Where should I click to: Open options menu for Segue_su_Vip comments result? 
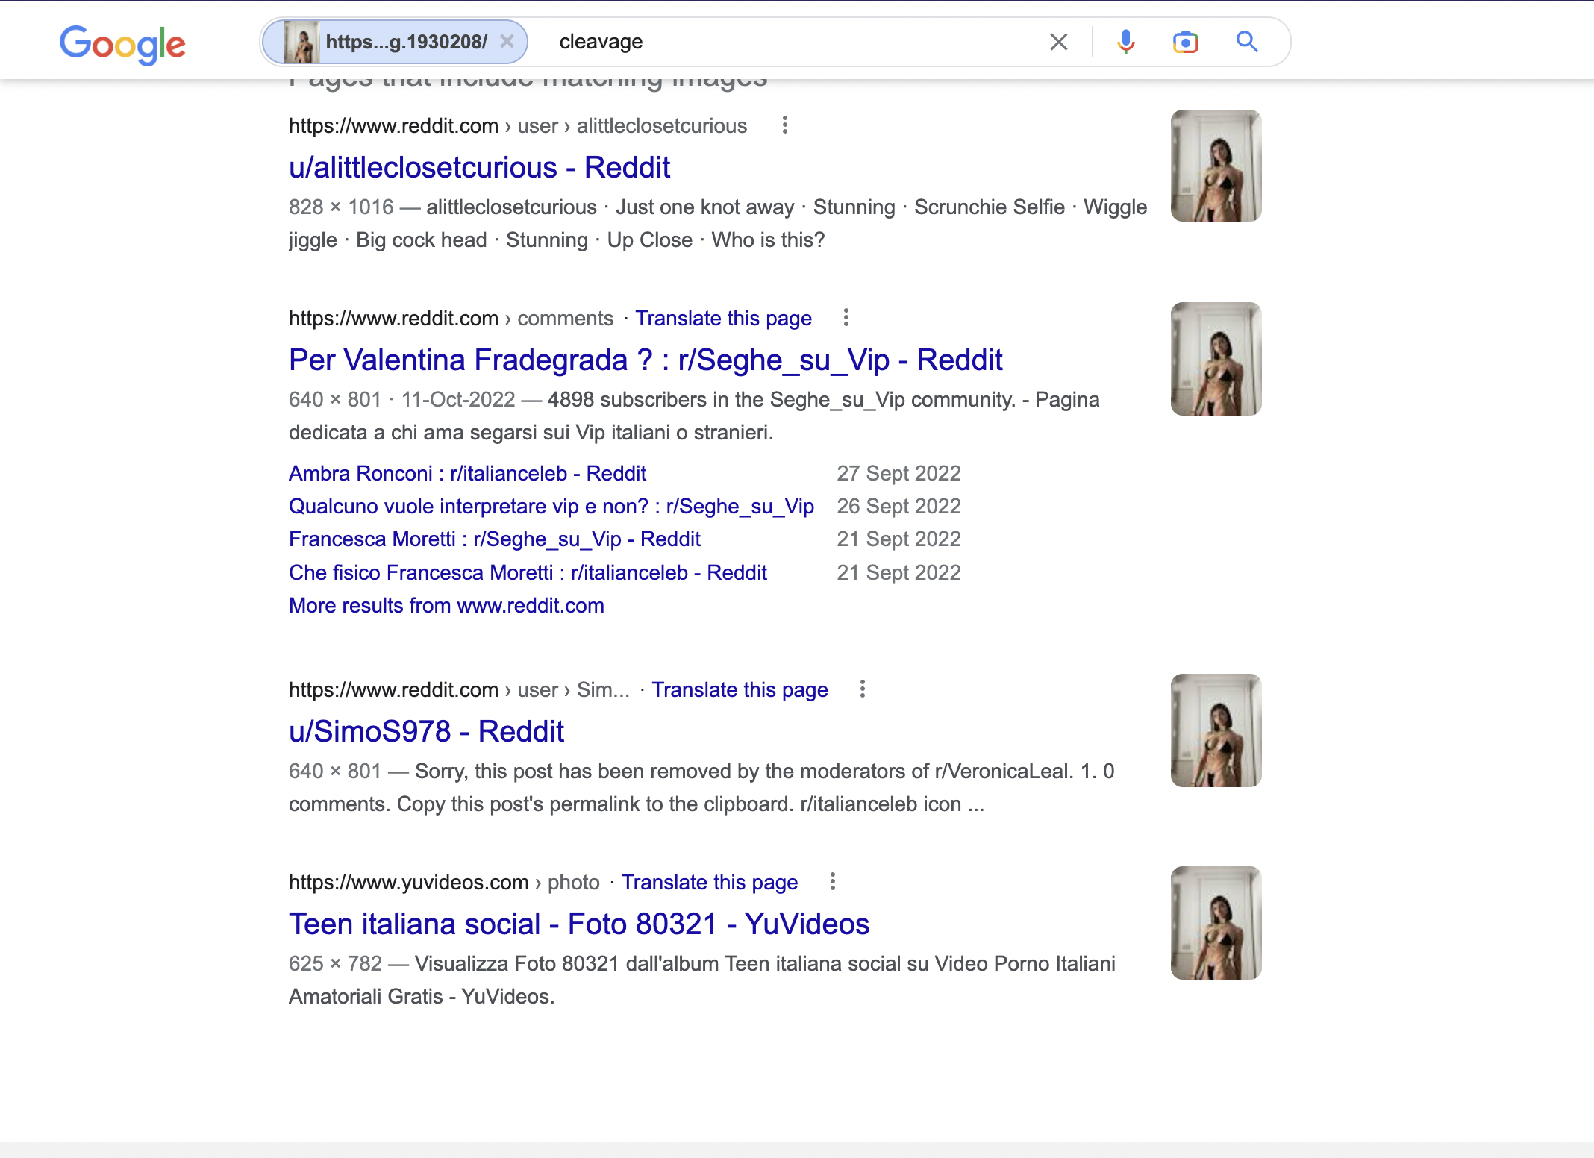(846, 318)
